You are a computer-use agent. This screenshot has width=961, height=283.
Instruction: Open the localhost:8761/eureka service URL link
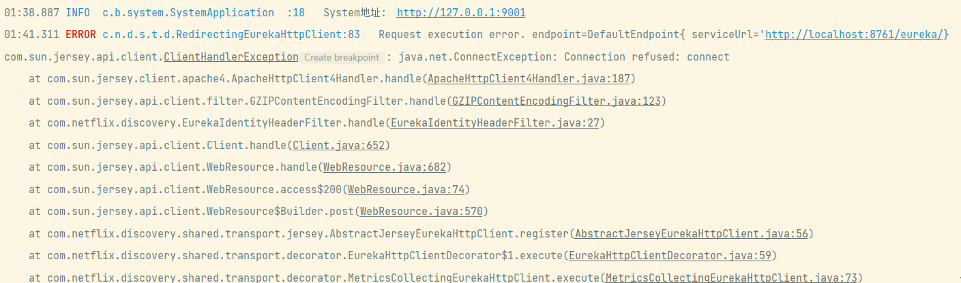coord(853,35)
